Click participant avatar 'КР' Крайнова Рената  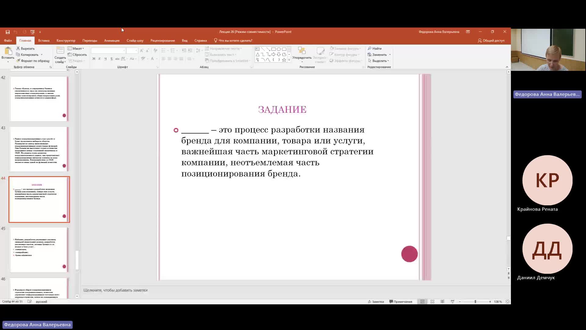(x=547, y=180)
